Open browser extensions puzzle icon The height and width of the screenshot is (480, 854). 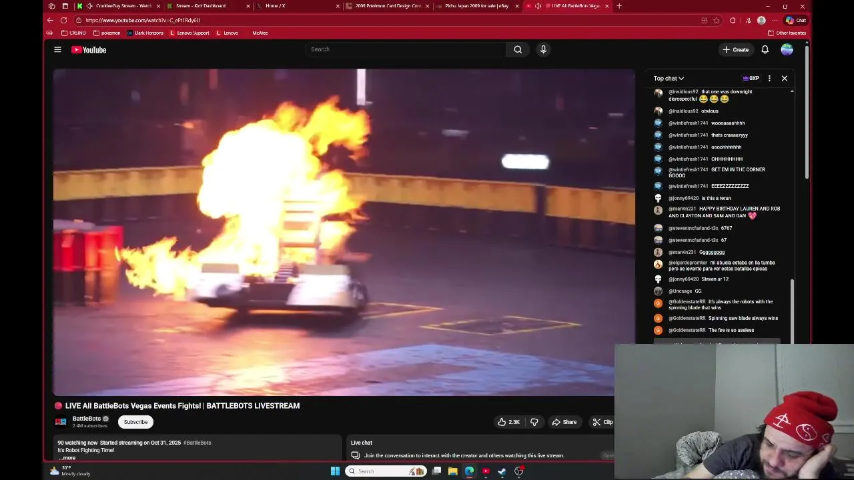coord(733,20)
